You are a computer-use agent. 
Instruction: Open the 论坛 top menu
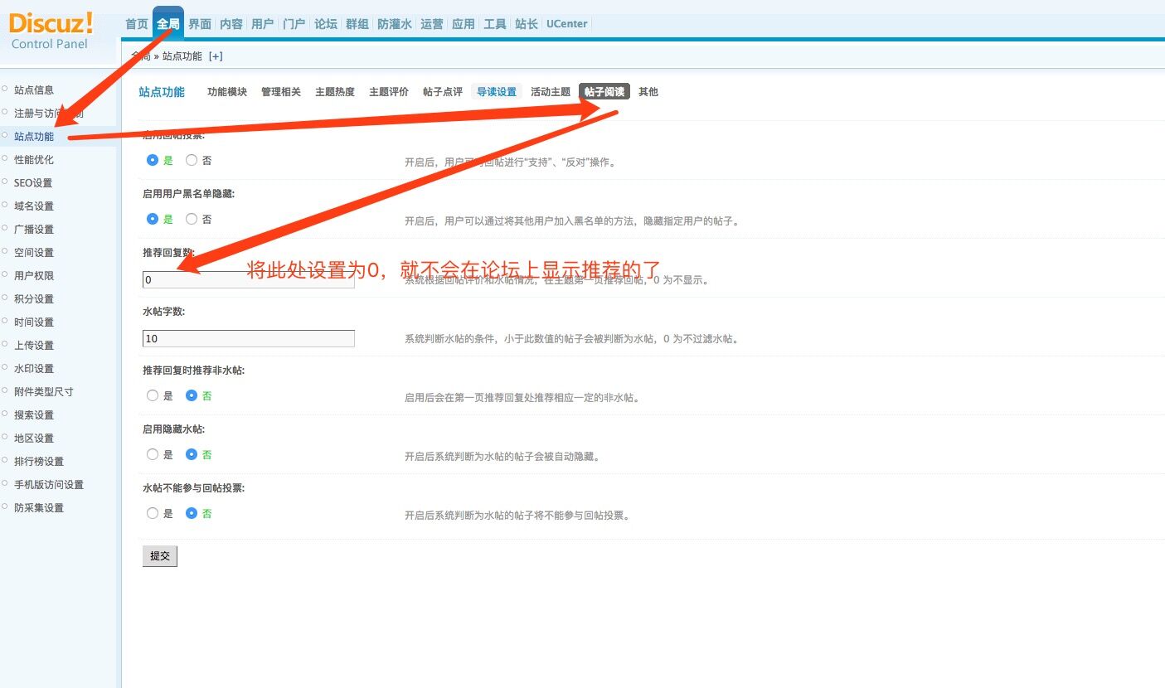pos(325,24)
